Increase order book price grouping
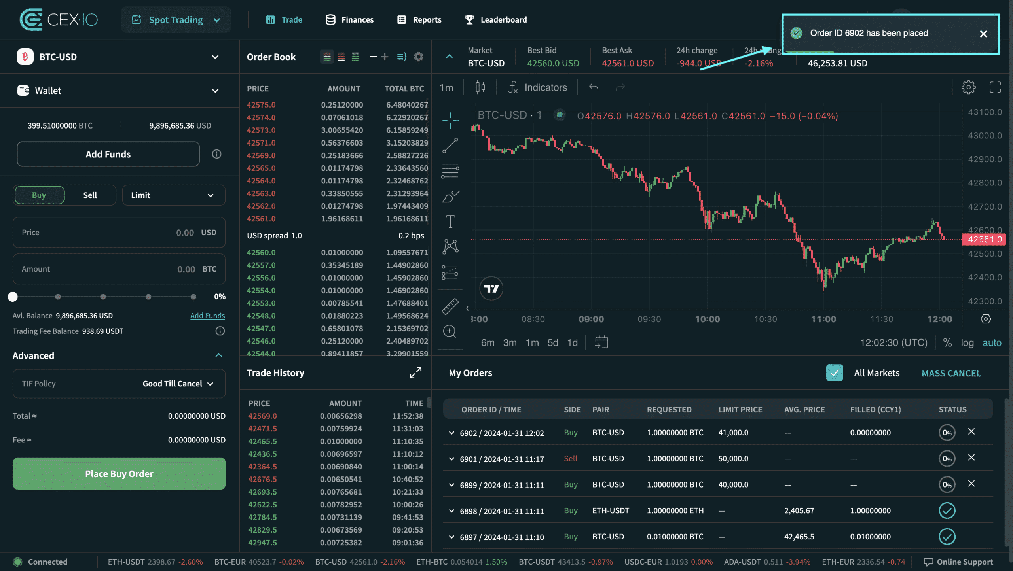The image size is (1013, 571). [385, 57]
